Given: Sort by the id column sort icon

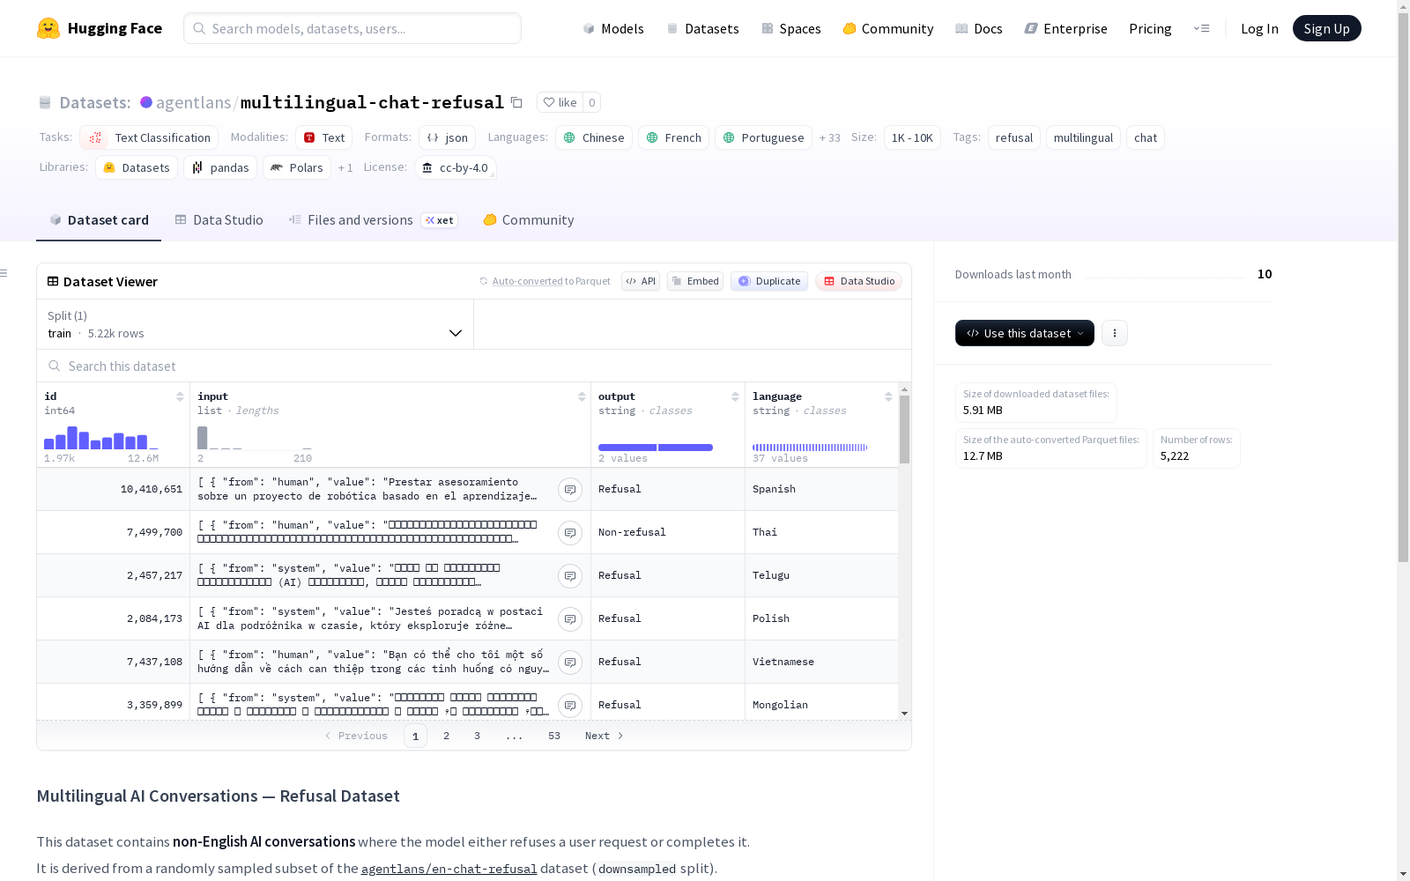Looking at the screenshot, I should click(x=180, y=396).
